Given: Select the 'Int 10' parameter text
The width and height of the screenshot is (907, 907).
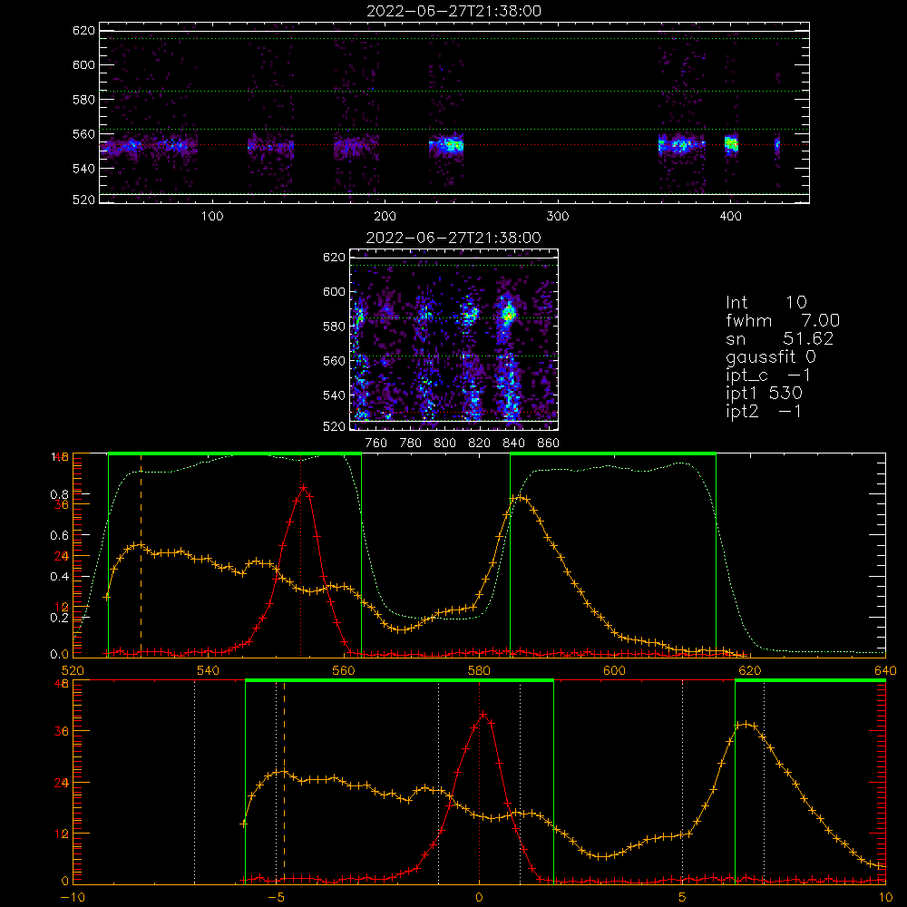Looking at the screenshot, I should pos(766,302).
